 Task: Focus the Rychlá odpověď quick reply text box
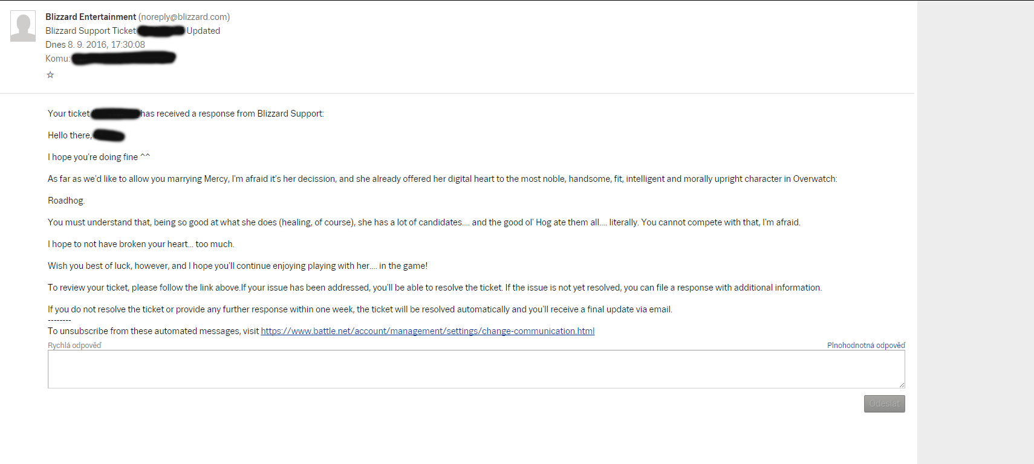point(476,369)
